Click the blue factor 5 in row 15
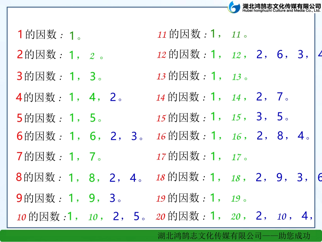Screen dimensions: 322x242 point(280,116)
